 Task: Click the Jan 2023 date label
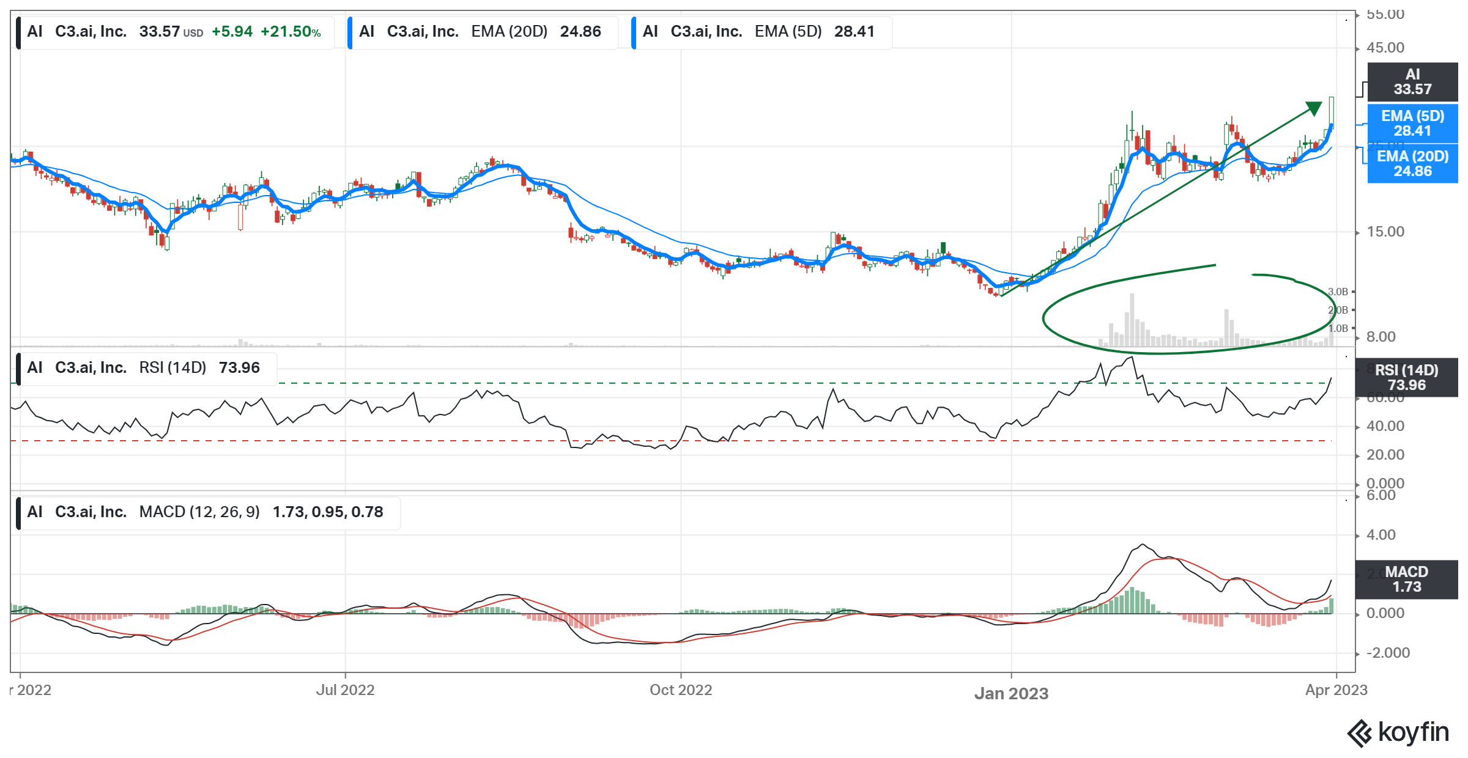point(1011,693)
